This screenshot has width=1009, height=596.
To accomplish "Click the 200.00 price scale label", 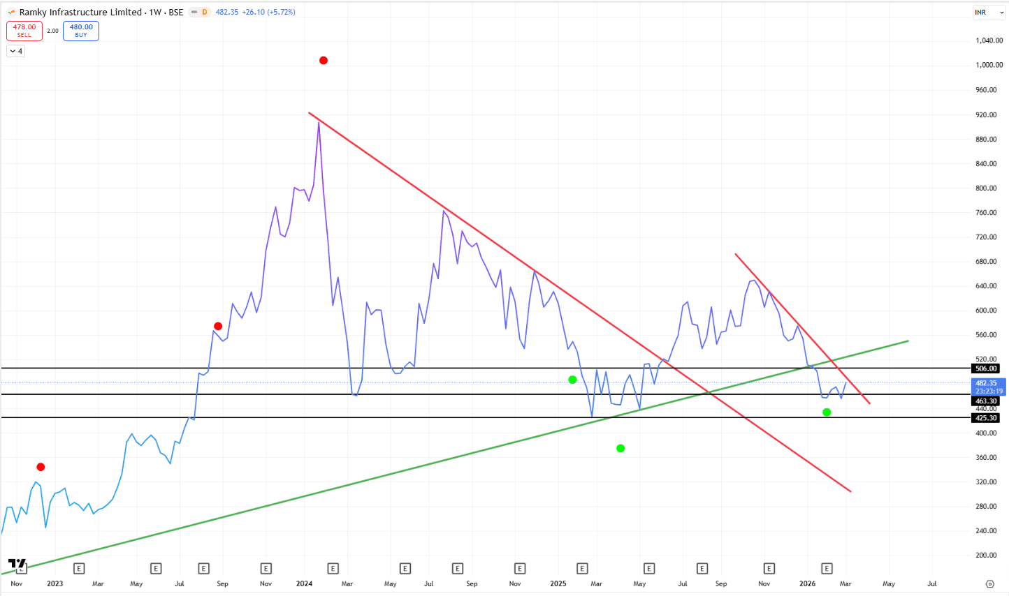I will click(x=987, y=556).
